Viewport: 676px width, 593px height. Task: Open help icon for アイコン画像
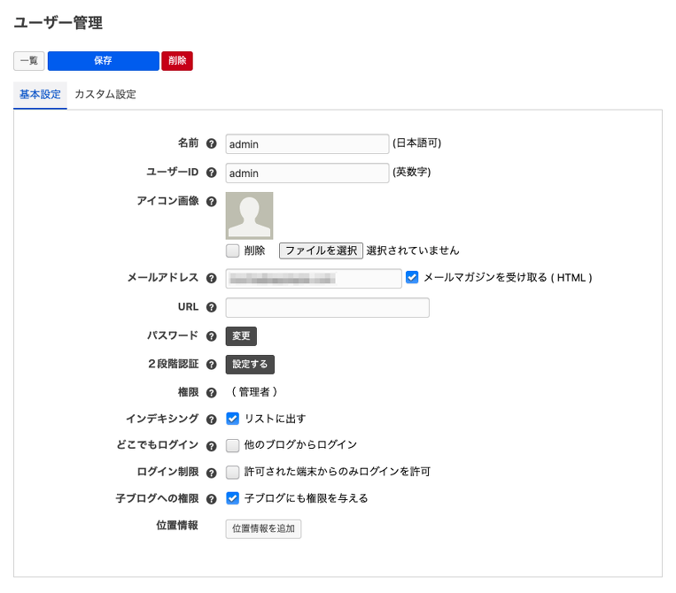point(211,201)
